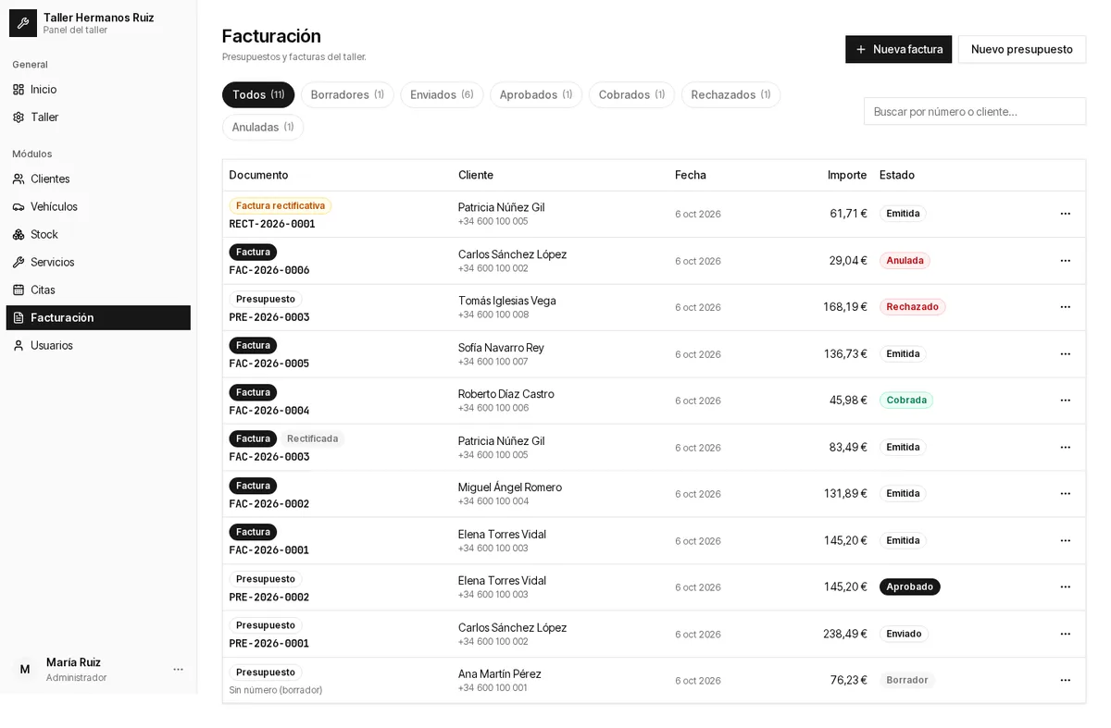Create a new invoice with Nueva factura
Screen dimensions: 1111x728
click(898, 49)
